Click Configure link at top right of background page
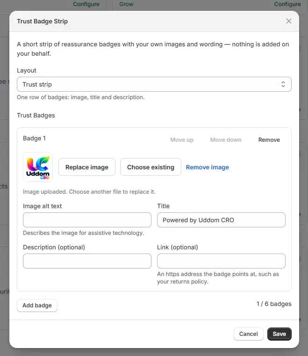 point(287,4)
